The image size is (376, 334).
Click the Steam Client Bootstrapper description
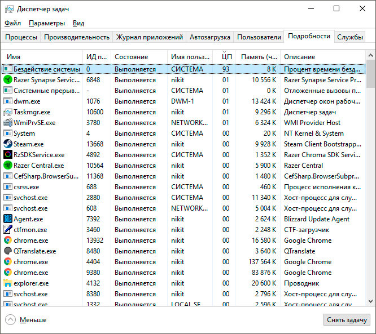click(322, 144)
